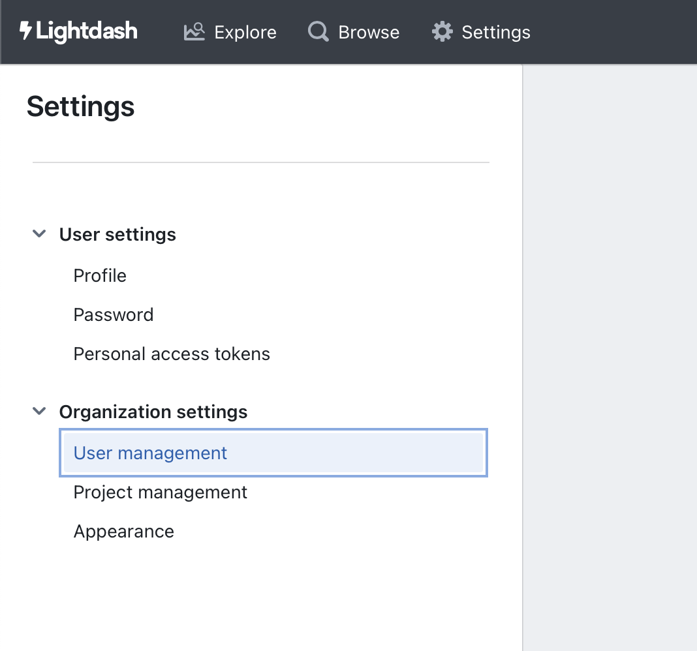Viewport: 697px width, 651px height.
Task: Select the Lightdash wordmark in the navbar
Action: click(87, 31)
